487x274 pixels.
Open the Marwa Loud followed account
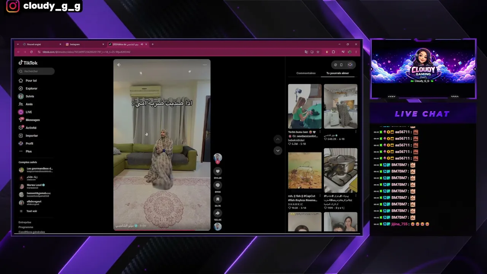coord(32,186)
